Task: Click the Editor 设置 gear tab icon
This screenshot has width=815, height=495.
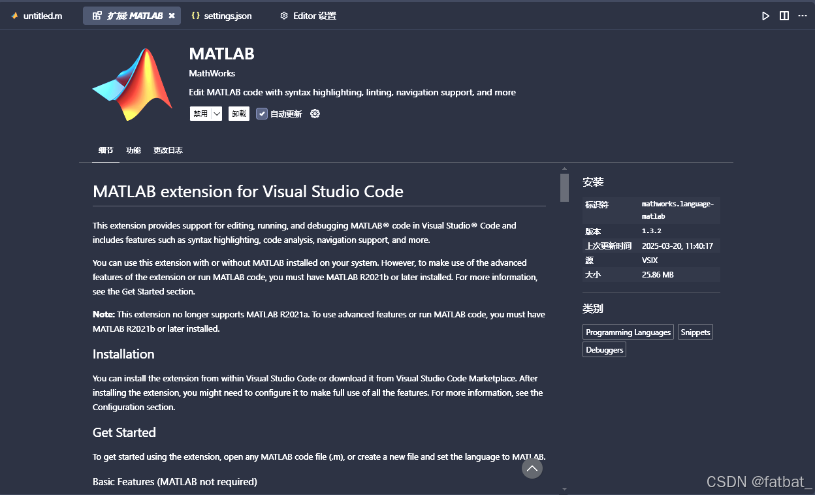Action: 283,15
